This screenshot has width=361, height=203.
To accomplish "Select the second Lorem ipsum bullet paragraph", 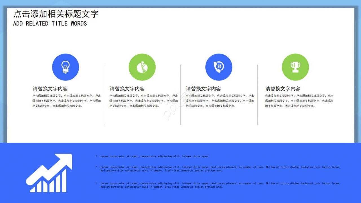I will [x=220, y=169].
